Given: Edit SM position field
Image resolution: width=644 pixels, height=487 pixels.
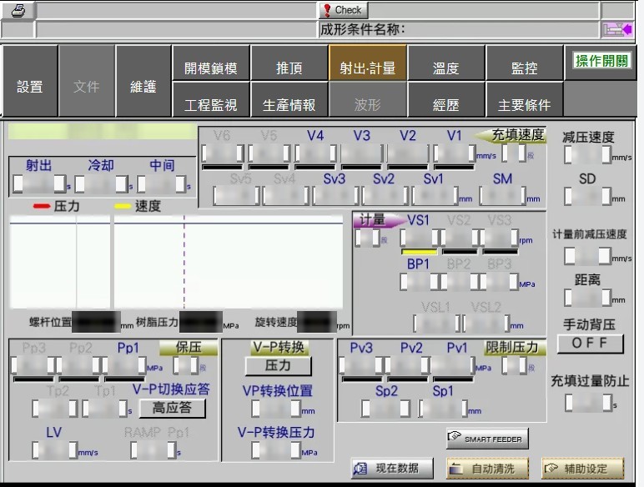Looking at the screenshot, I should tap(503, 195).
